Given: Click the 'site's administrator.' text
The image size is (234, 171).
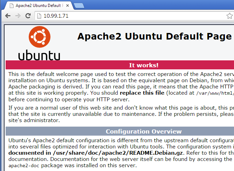Looking at the screenshot, I should (x=34, y=120).
